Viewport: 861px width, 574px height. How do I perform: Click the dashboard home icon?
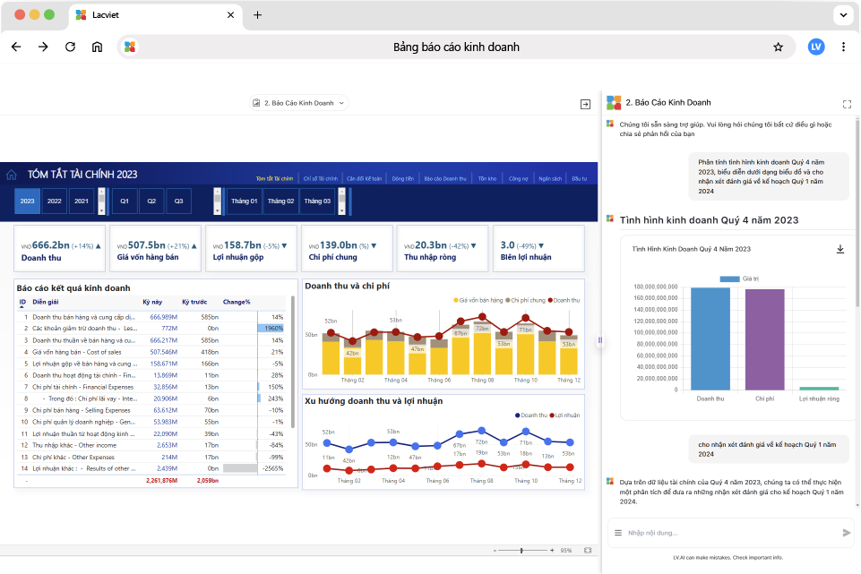point(12,175)
